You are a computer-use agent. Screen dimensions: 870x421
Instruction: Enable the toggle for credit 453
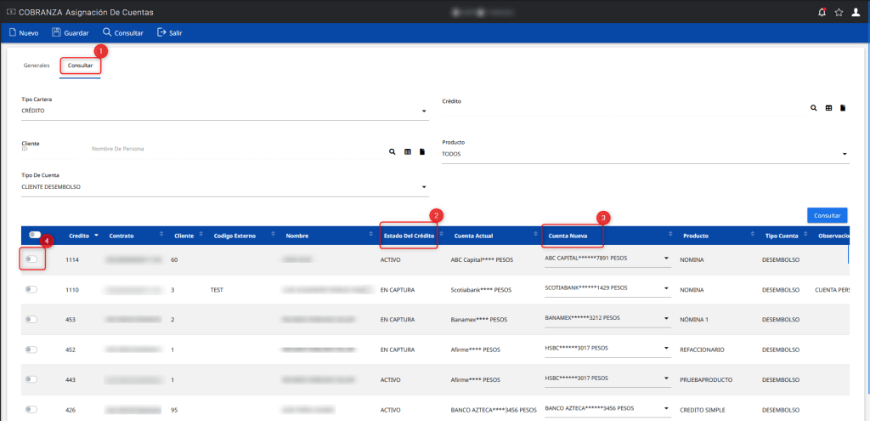[31, 320]
